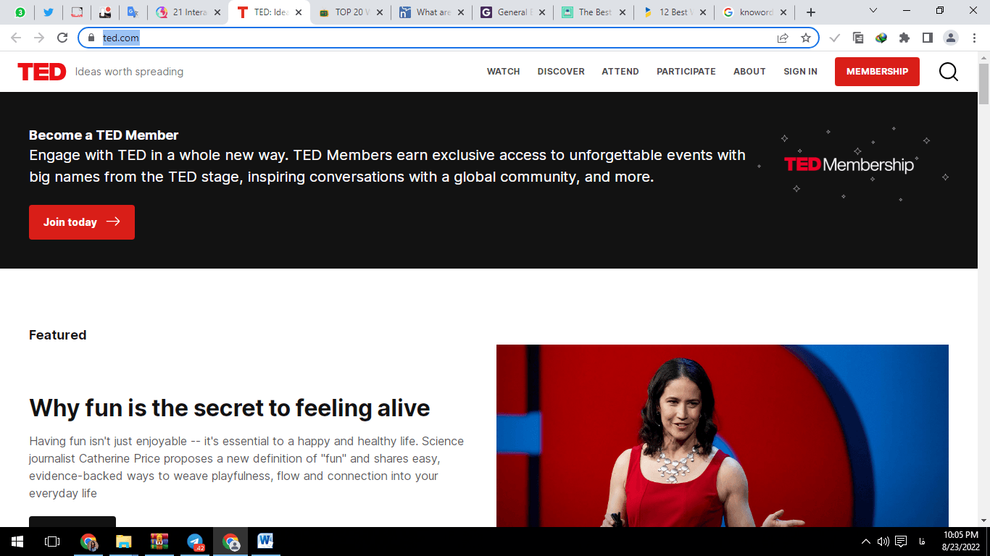The image size is (990, 556).
Task: Open the browser Extensions puzzle icon
Action: 904,38
